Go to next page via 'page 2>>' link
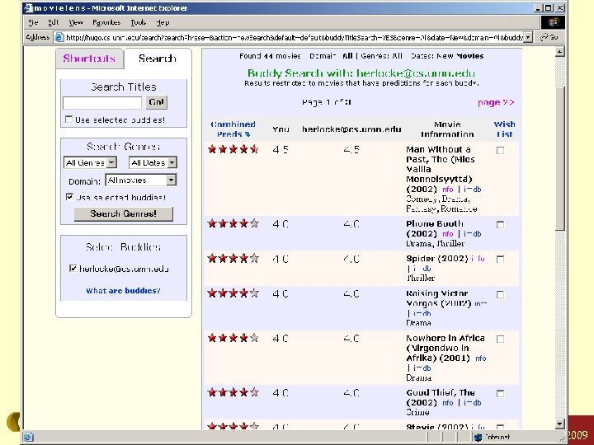This screenshot has width=594, height=445. 496,102
